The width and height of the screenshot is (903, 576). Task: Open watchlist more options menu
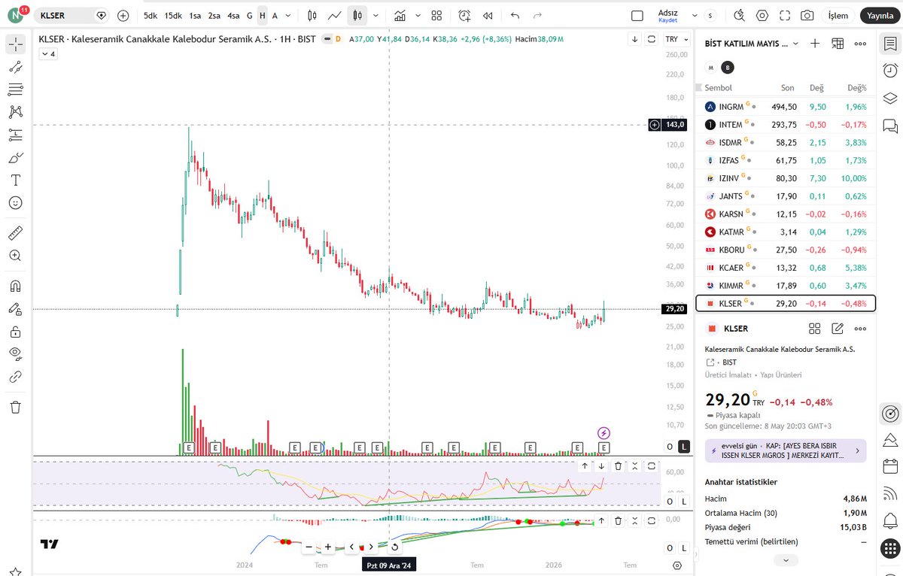point(860,44)
